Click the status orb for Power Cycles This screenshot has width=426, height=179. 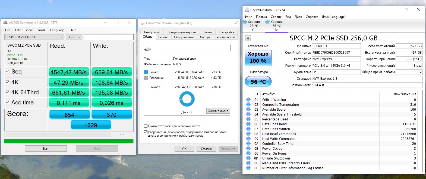tap(248, 148)
